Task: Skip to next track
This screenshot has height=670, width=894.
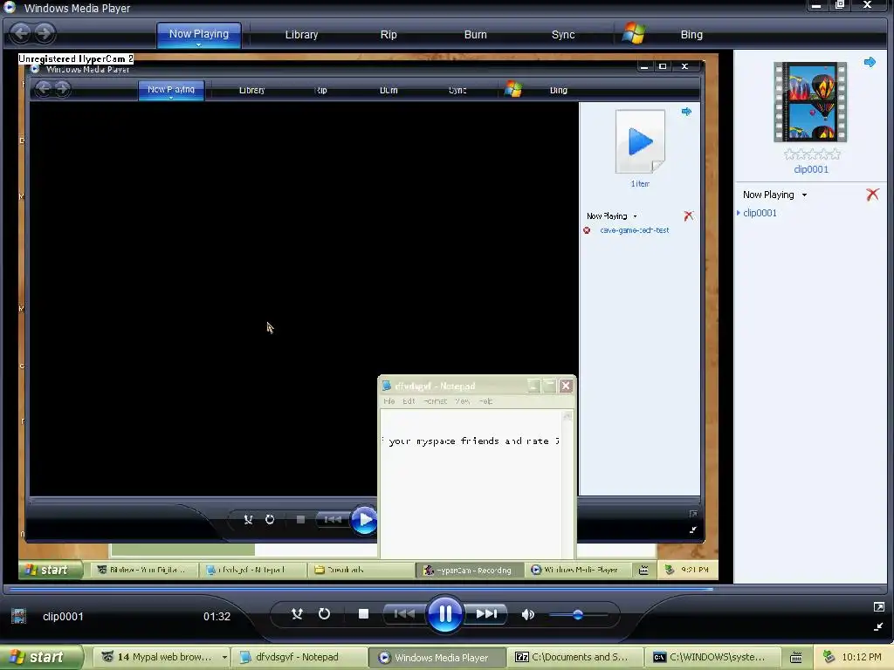Action: (x=485, y=613)
